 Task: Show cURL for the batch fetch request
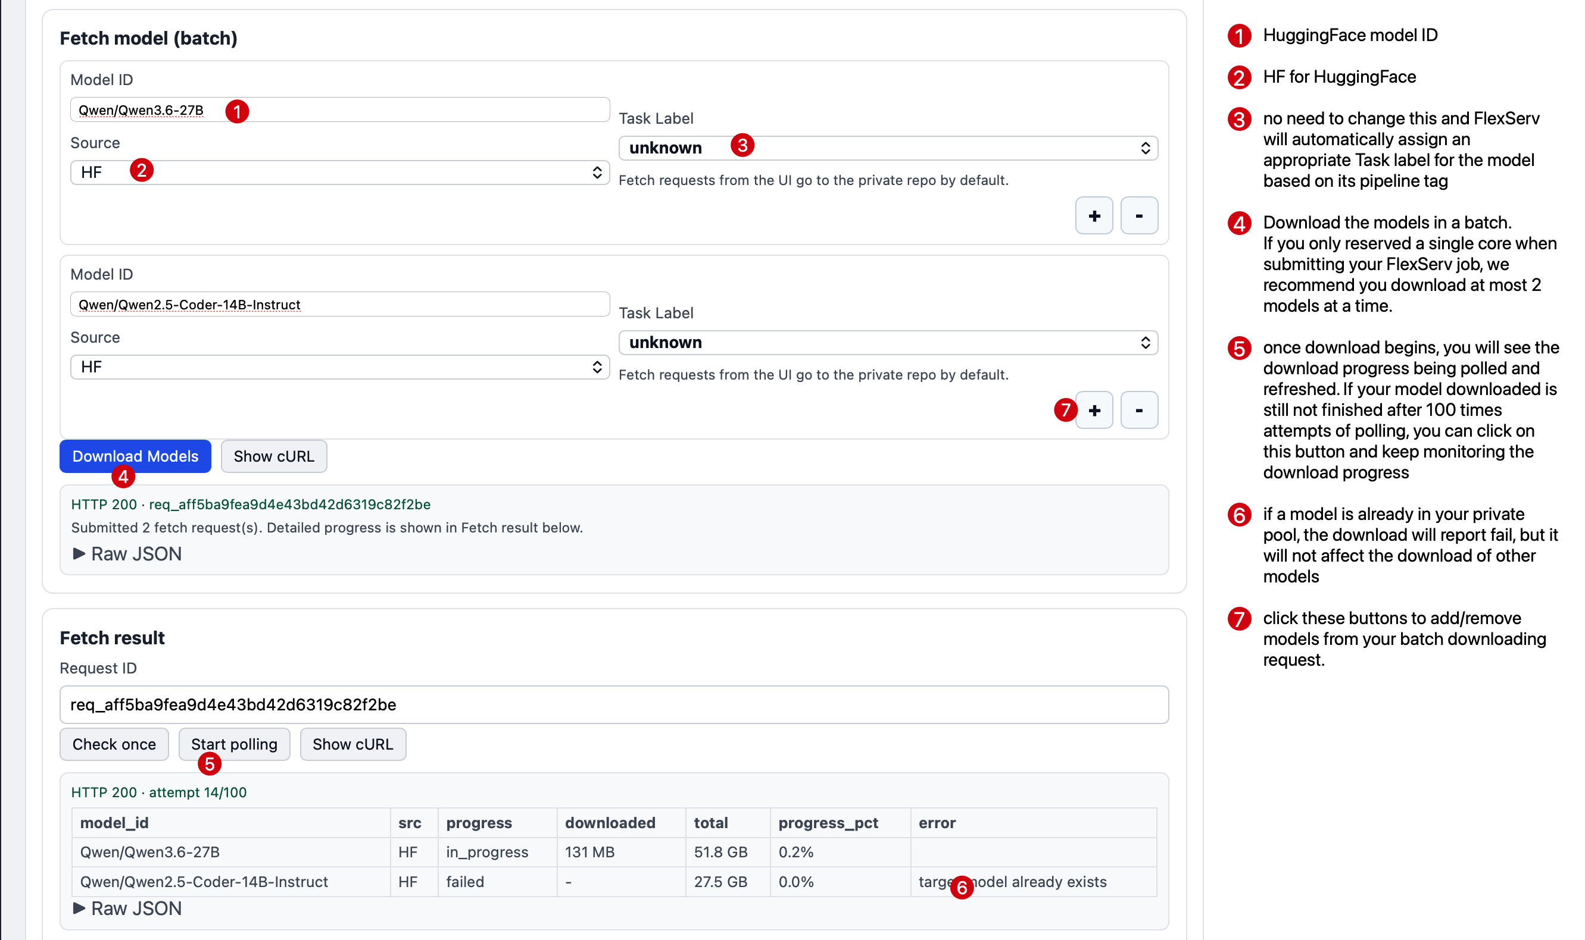tap(274, 456)
